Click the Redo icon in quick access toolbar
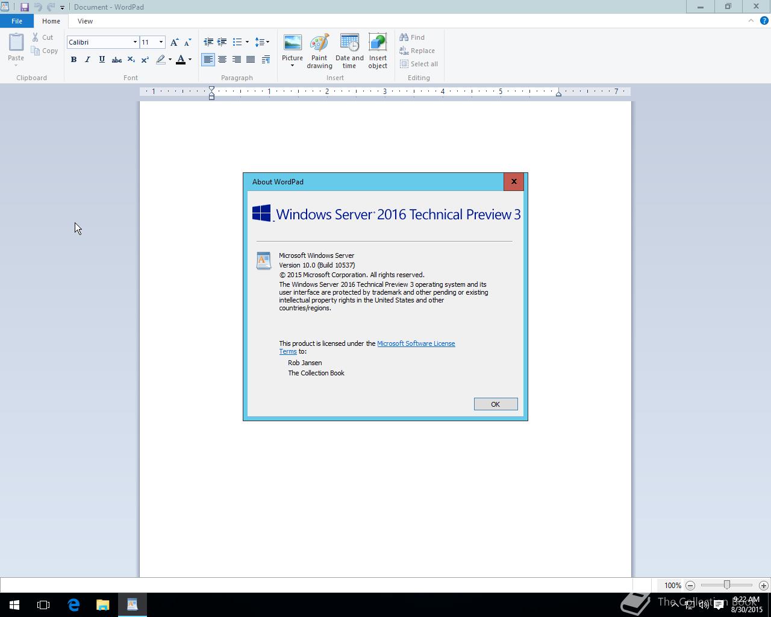The image size is (771, 617). point(51,7)
